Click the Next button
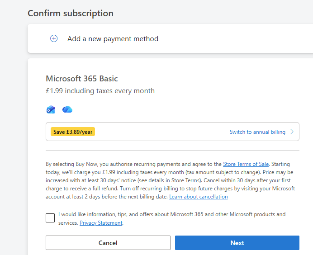 237,243
